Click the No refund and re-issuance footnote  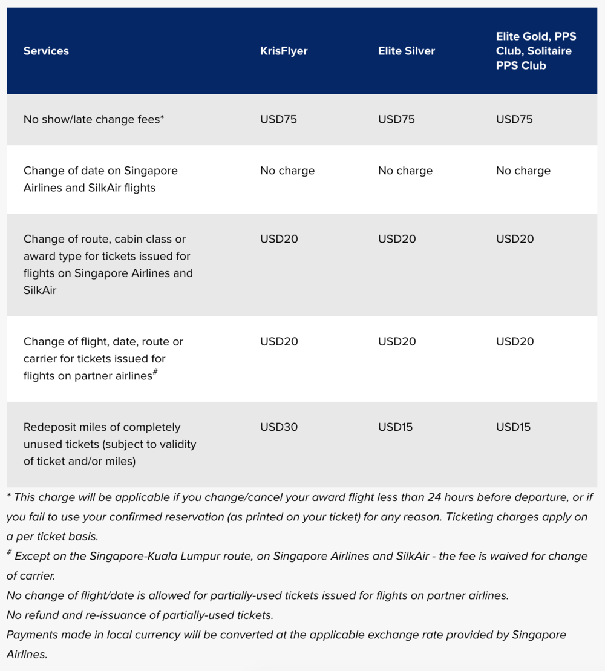140,615
